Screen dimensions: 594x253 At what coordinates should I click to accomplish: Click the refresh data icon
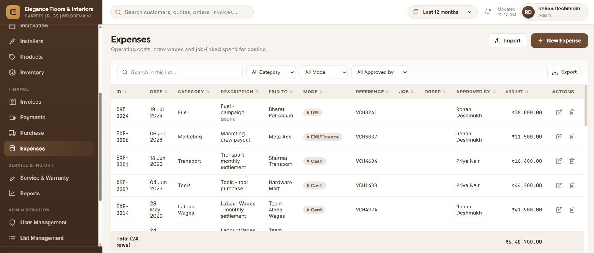point(488,12)
